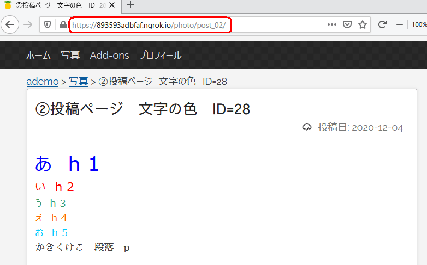Open 写真 in the black navigation bar
This screenshot has width=427, height=265.
pyautogui.click(x=70, y=56)
